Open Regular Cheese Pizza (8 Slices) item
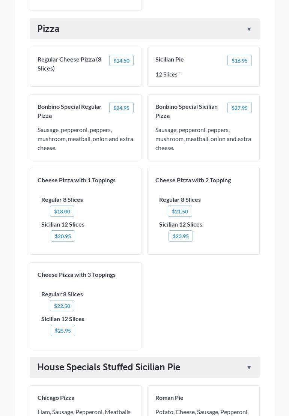This screenshot has width=289, height=416. 69,64
